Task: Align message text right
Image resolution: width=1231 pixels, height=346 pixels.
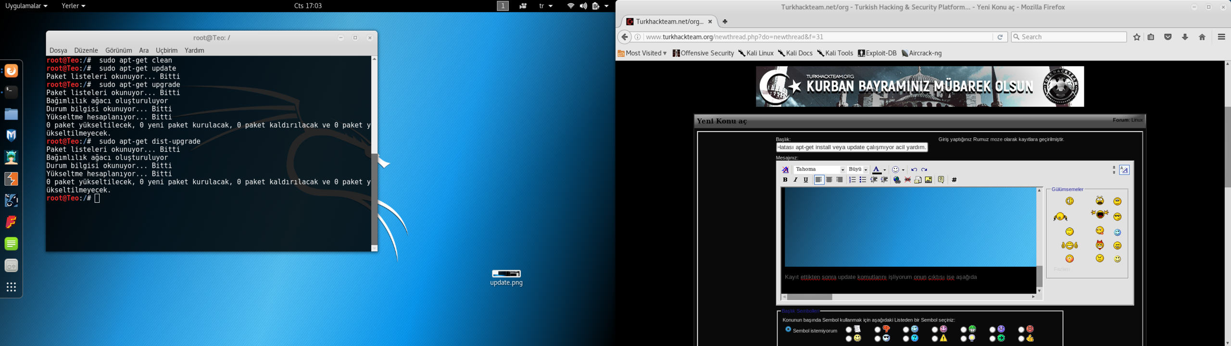Action: click(x=840, y=180)
